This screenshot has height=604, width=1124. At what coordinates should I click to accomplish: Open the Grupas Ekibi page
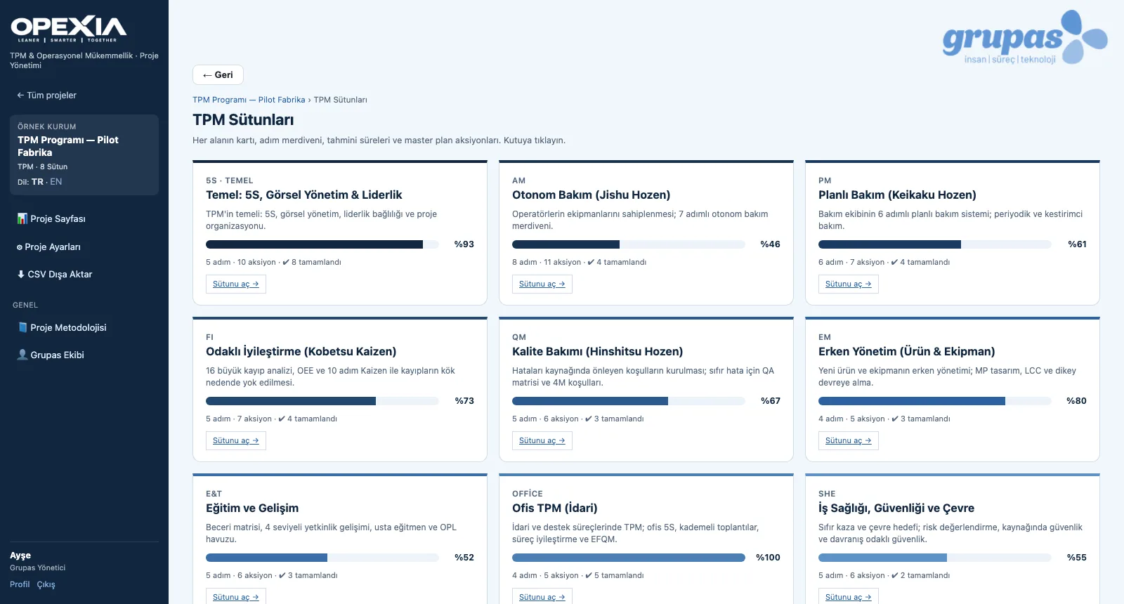(x=84, y=355)
